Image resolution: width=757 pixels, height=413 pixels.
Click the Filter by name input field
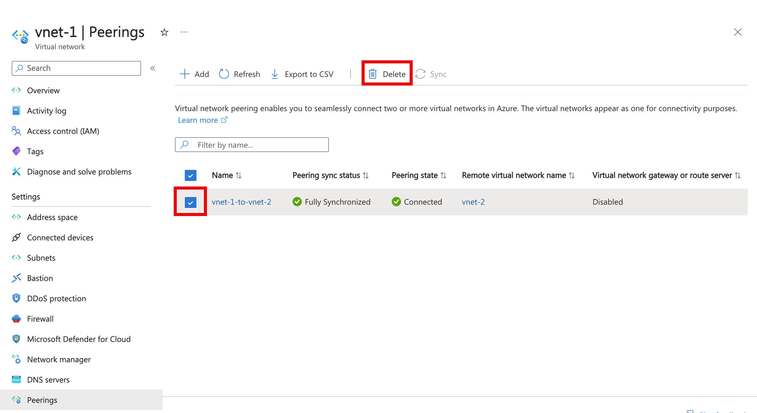click(252, 145)
